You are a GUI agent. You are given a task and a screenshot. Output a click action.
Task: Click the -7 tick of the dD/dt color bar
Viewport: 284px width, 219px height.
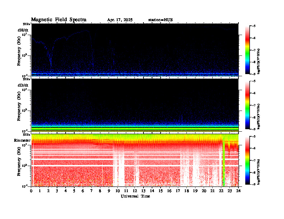click(x=254, y=105)
